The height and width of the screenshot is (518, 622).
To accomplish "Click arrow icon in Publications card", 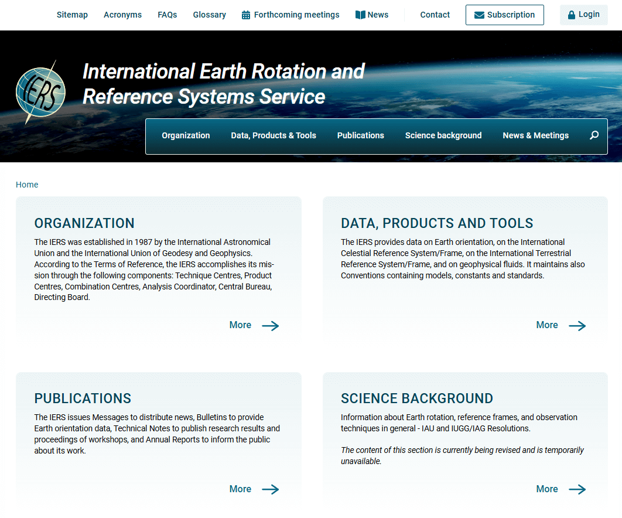I will [x=270, y=489].
